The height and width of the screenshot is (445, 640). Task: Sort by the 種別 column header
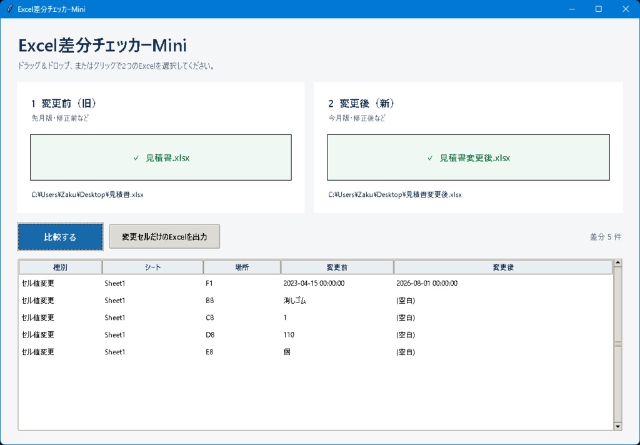[61, 267]
